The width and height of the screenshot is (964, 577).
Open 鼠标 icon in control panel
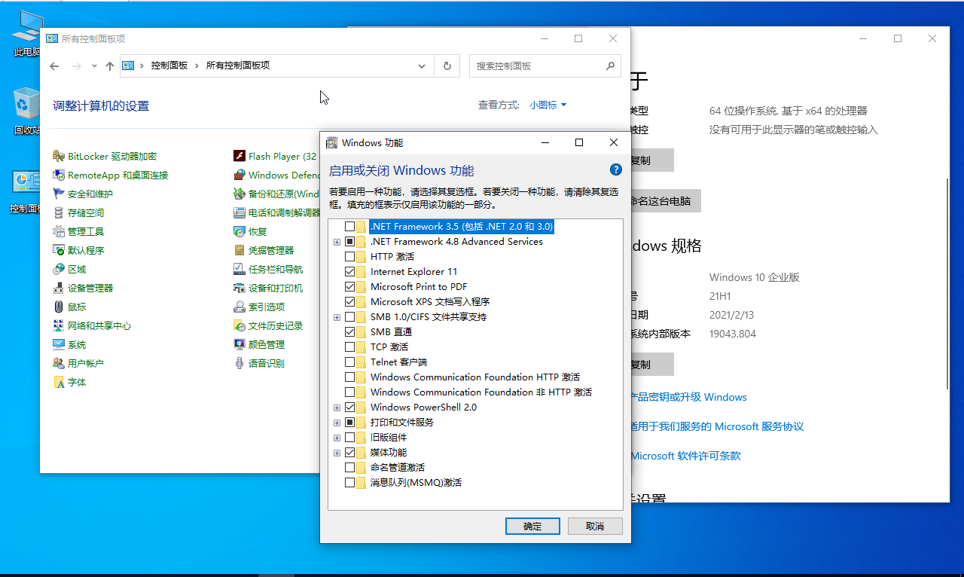(x=59, y=307)
